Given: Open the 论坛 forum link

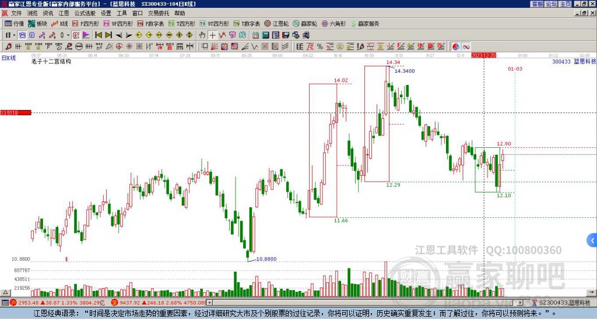Looking at the screenshot, I should [x=552, y=4].
